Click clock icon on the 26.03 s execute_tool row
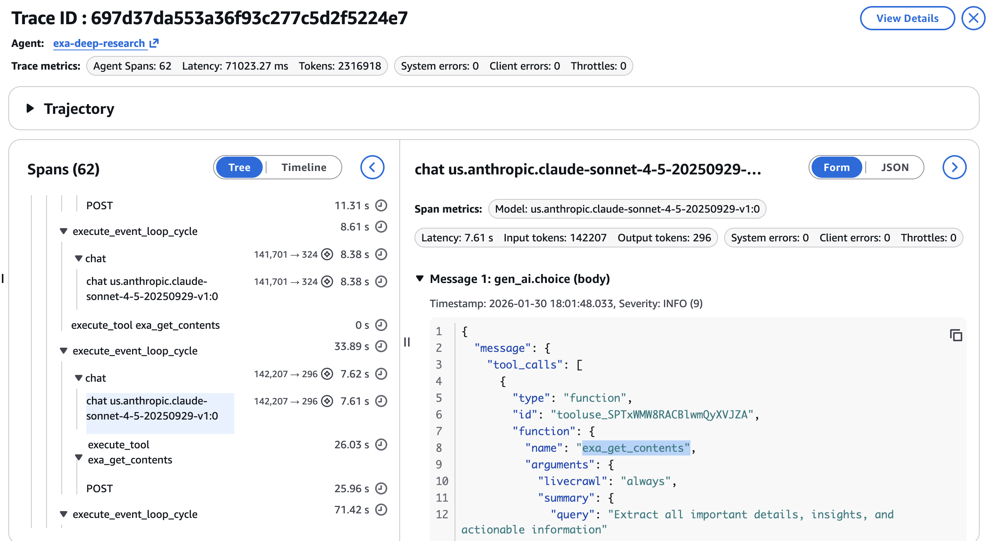The height and width of the screenshot is (541, 991). click(x=381, y=445)
